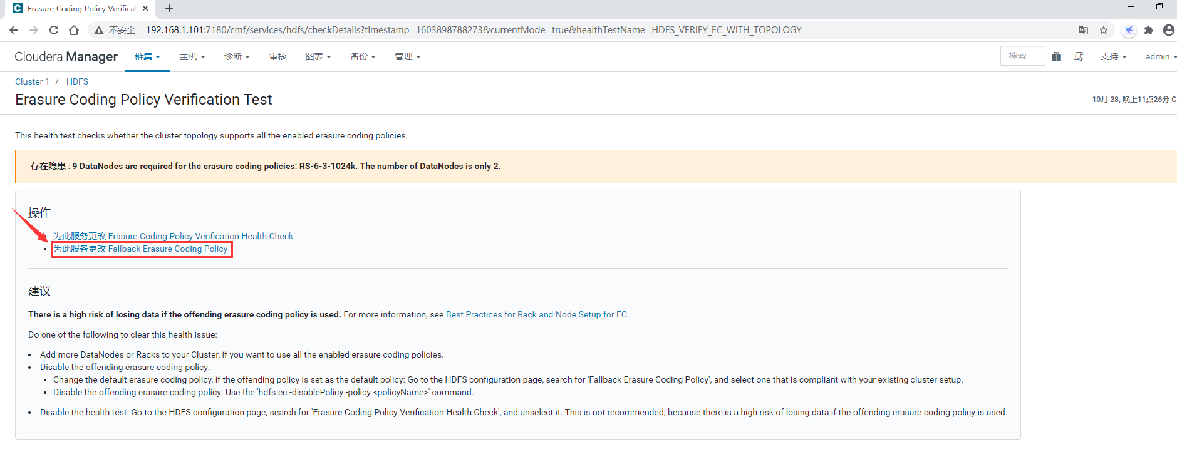Close the Erasure Coding Policy browser tab
The width and height of the screenshot is (1177, 459).
coord(145,8)
